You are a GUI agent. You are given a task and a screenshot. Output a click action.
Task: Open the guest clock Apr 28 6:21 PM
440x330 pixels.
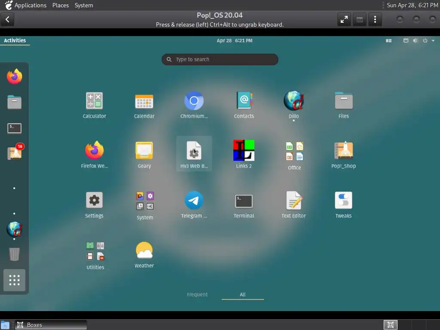click(x=234, y=40)
